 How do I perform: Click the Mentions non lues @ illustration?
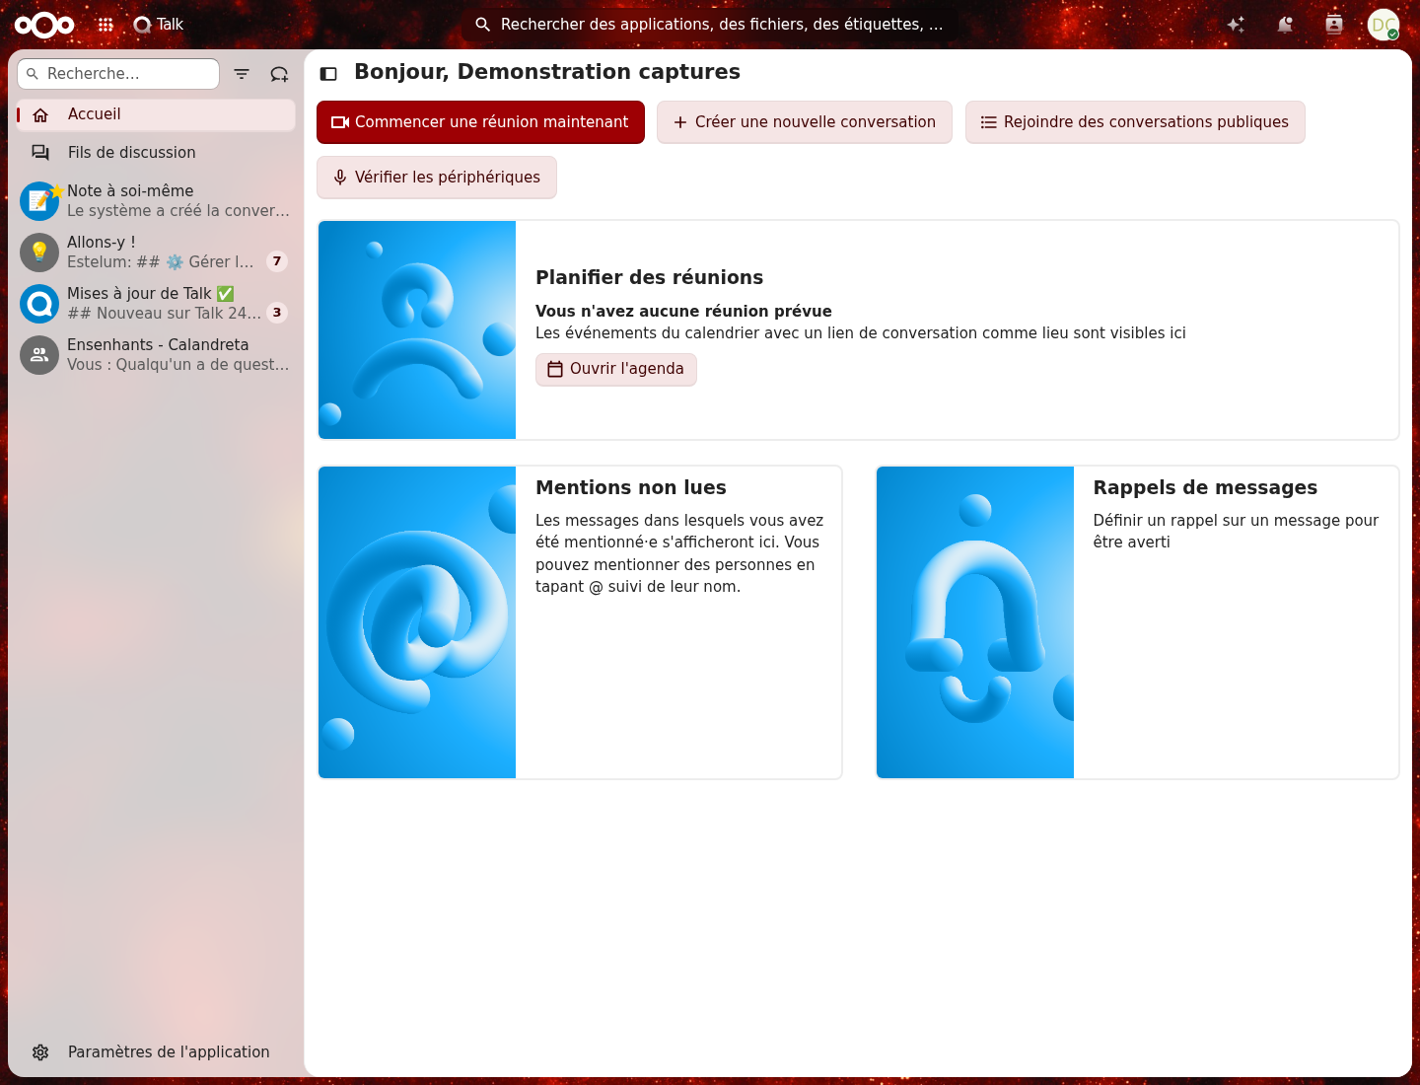[x=417, y=622]
